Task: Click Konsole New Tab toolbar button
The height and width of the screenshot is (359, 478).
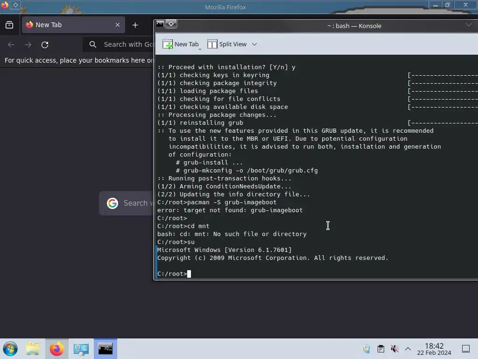Action: [181, 44]
